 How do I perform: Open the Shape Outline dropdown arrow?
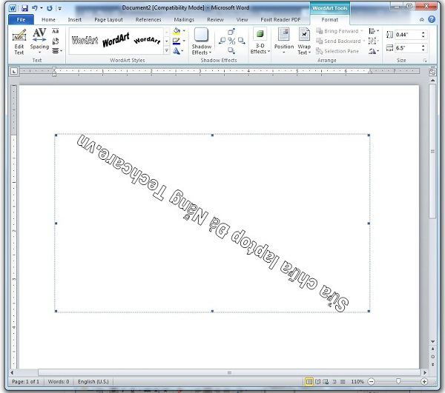(x=184, y=41)
